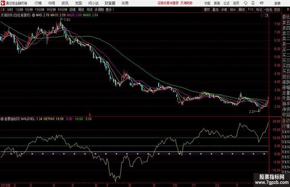Open the mail envelope icon
The image size is (290, 187).
(x=262, y=3)
